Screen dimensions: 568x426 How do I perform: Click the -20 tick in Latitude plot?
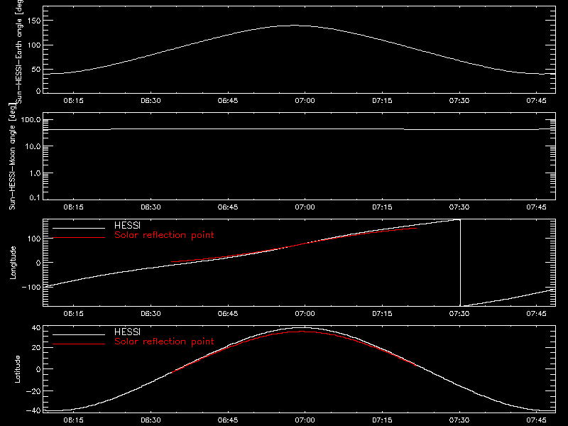coord(33,391)
